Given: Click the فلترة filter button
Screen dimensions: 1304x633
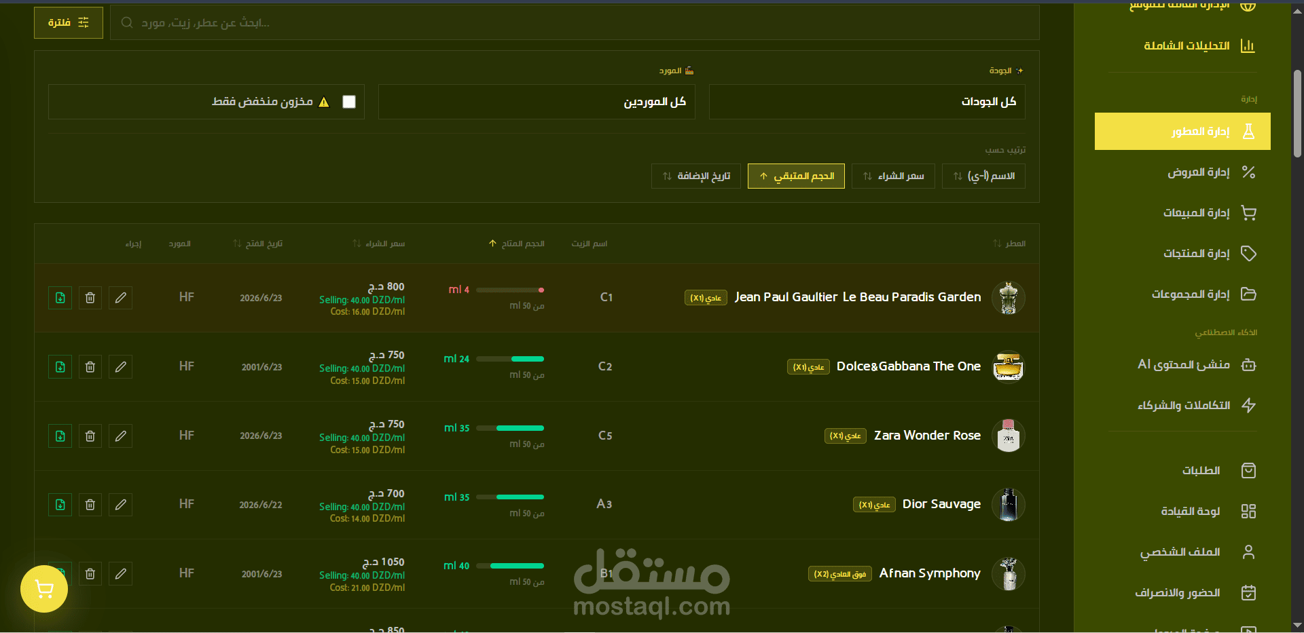Looking at the screenshot, I should pos(69,23).
